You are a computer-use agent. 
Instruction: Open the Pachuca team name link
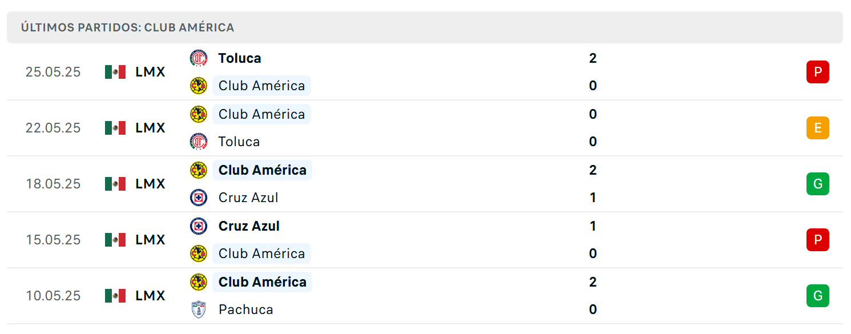point(246,309)
